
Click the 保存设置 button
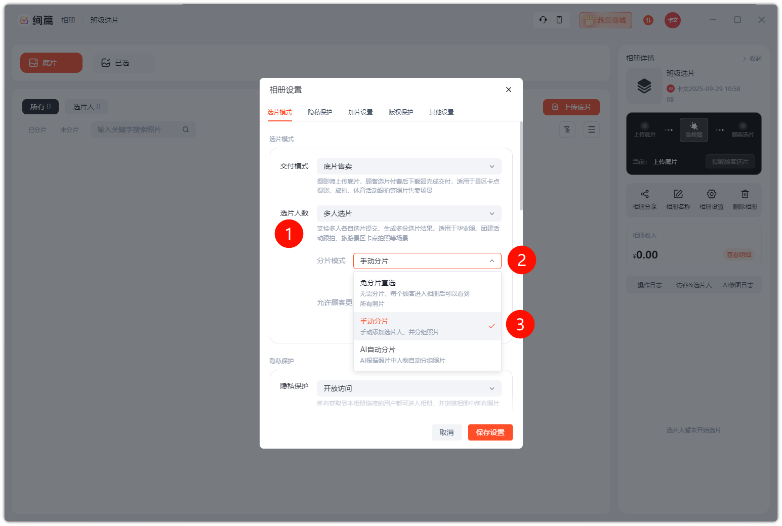click(x=490, y=432)
